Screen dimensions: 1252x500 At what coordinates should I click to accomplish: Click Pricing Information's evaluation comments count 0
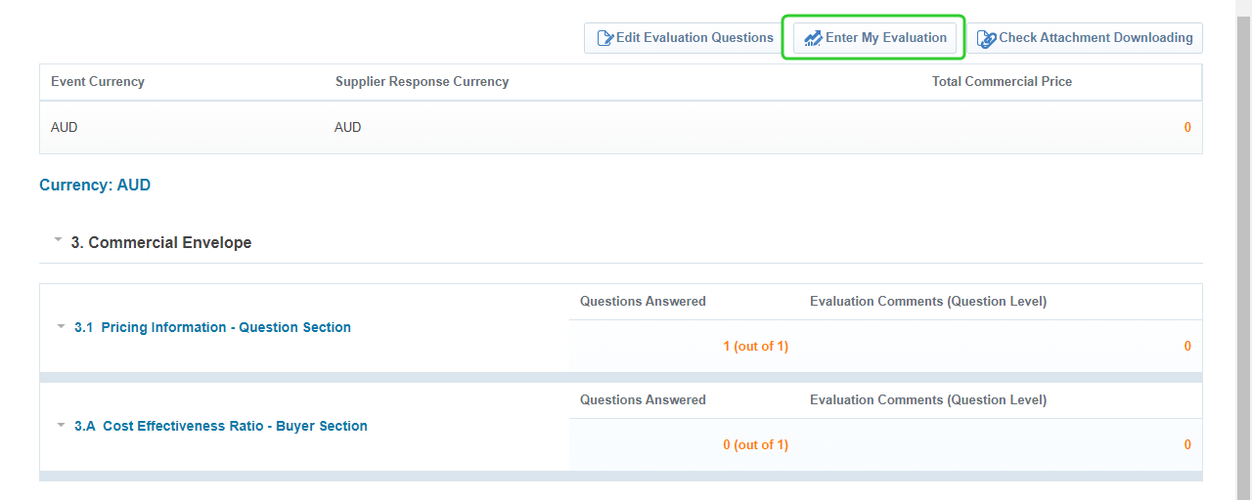click(x=1187, y=346)
